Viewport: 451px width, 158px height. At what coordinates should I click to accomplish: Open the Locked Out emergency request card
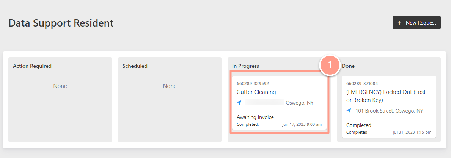pos(389,106)
